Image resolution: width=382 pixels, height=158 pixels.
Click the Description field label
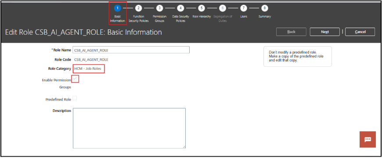coord(62,111)
